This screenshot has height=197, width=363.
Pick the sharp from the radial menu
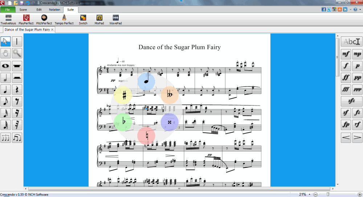(x=123, y=95)
